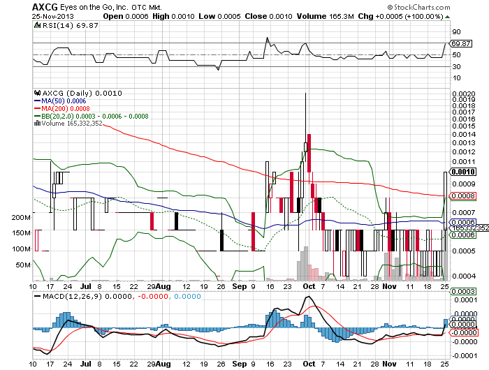
Task: Click the High 0.0010 value
Action: point(173,16)
